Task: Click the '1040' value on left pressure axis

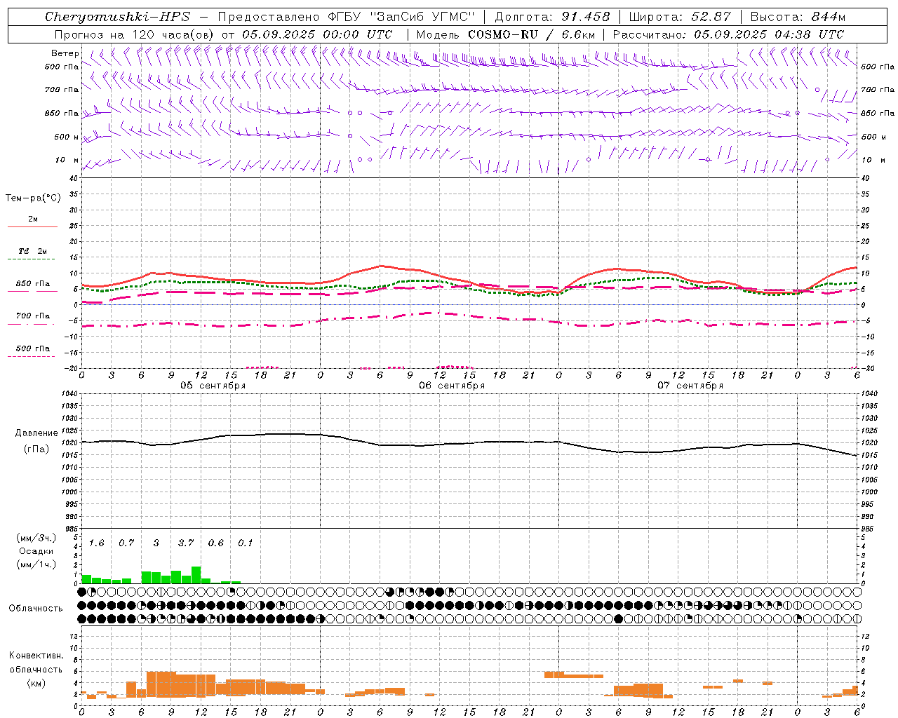Action: coord(68,394)
